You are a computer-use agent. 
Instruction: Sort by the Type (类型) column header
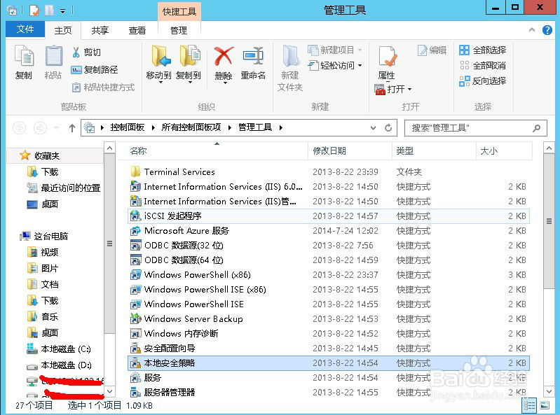click(x=434, y=150)
